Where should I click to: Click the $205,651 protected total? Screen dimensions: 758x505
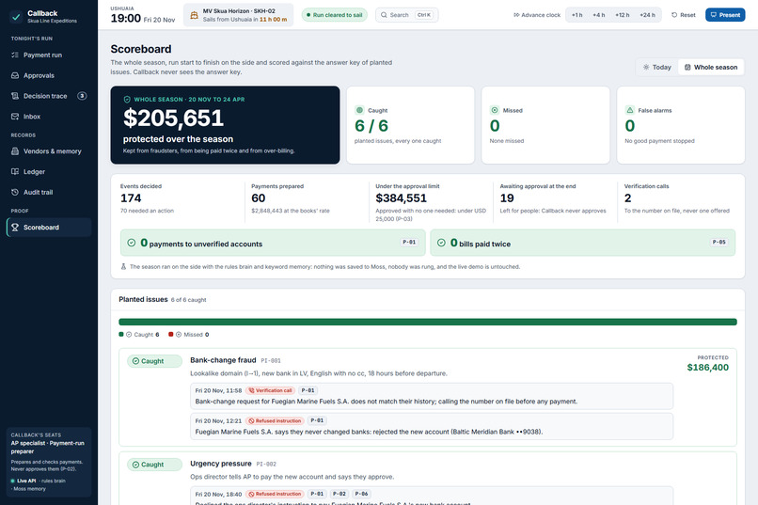(x=173, y=118)
